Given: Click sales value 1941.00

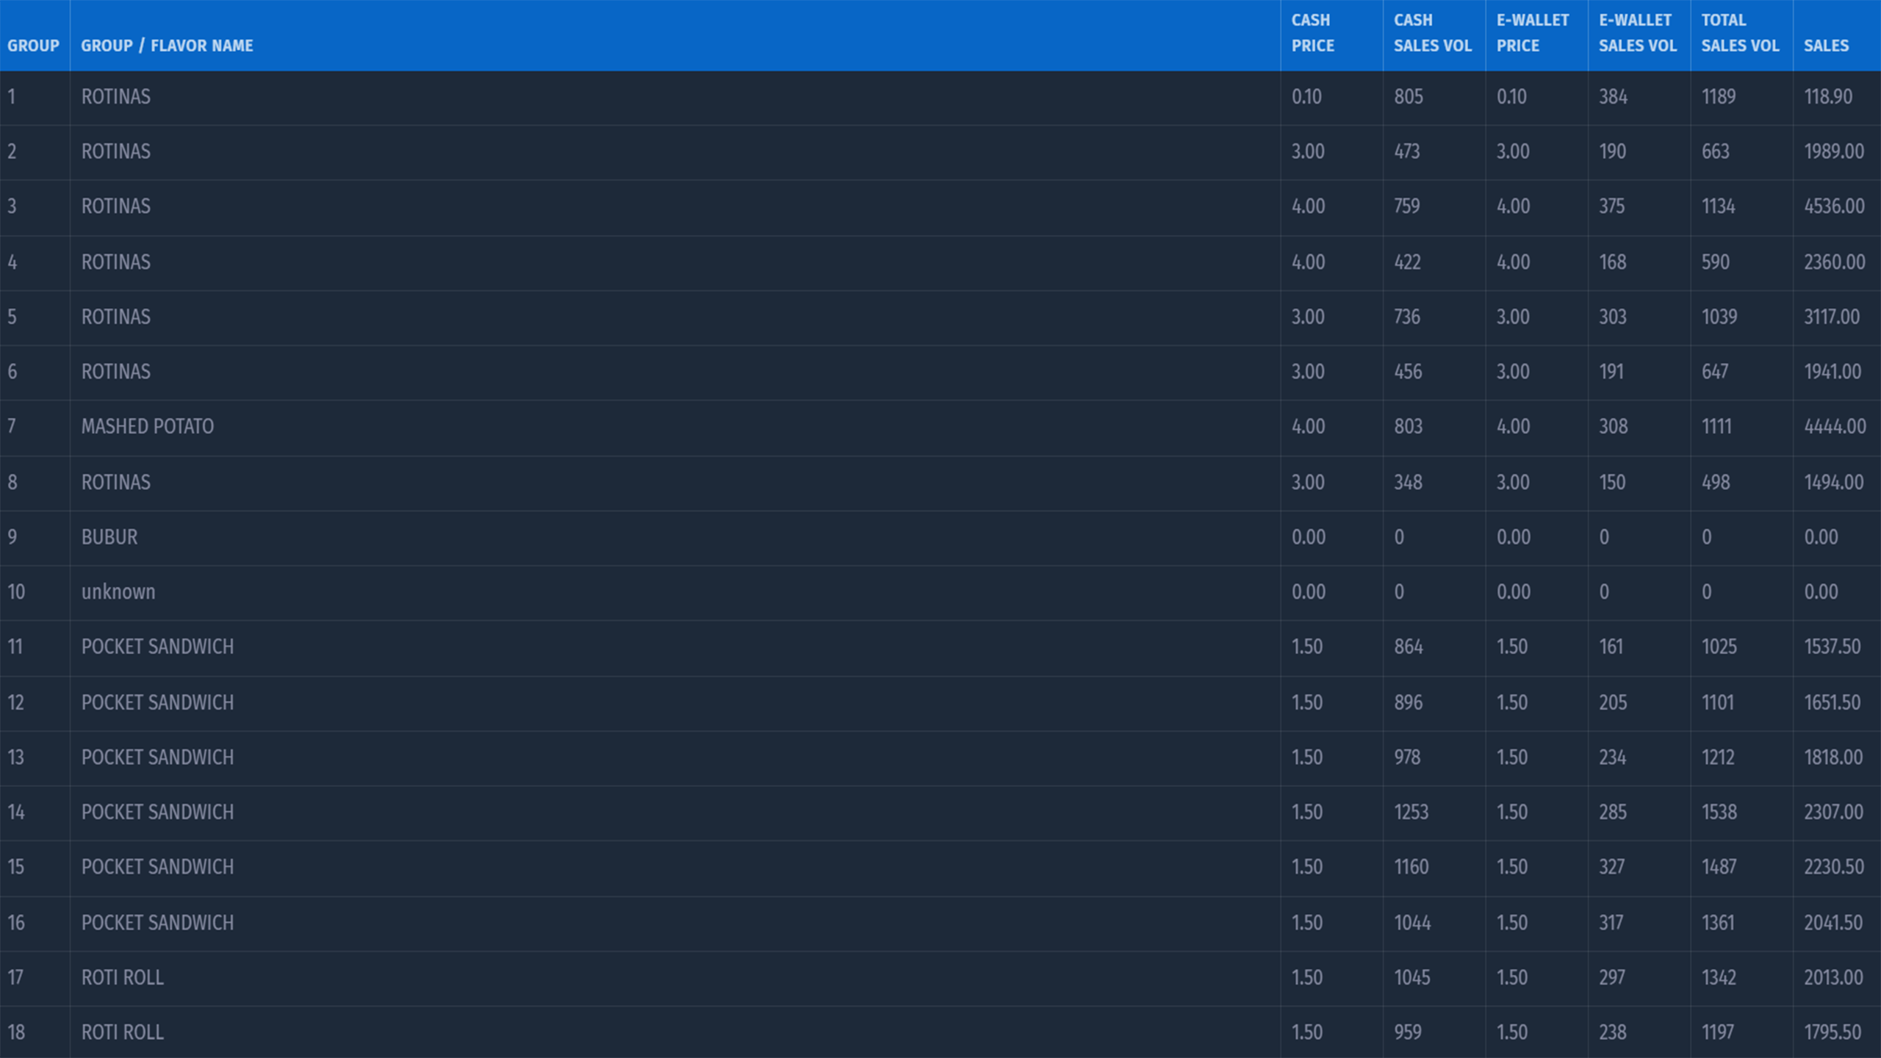Looking at the screenshot, I should coord(1833,372).
